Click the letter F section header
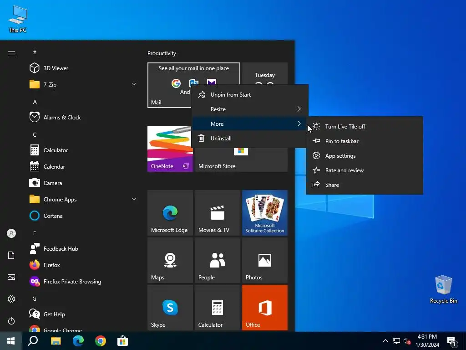This screenshot has width=466, height=350. 35,233
